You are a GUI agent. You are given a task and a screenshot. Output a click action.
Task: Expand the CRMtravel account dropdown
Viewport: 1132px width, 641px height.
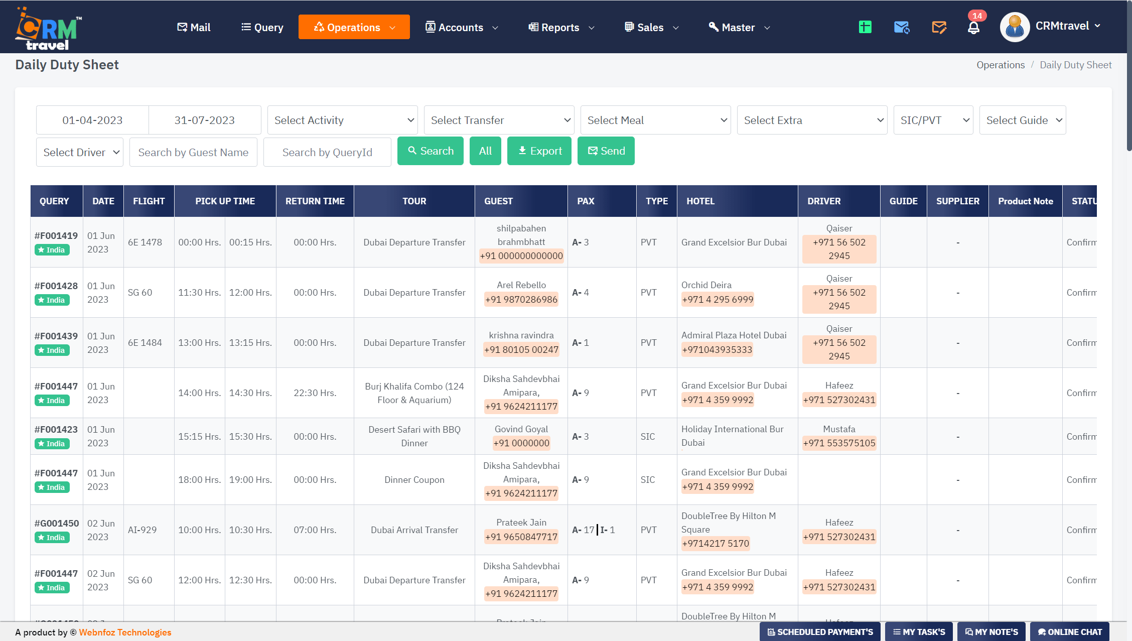1068,26
